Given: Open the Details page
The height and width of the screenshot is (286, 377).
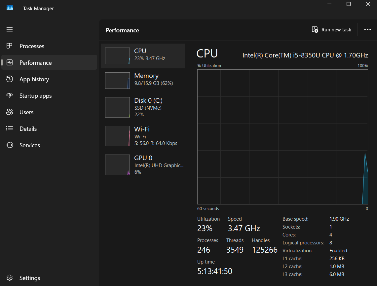Looking at the screenshot, I should coord(49,128).
